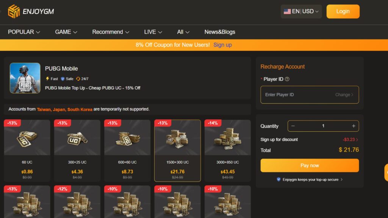Click the Enter Player ID input field

pos(296,95)
